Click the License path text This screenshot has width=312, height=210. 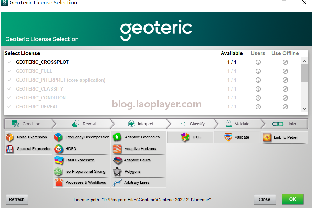coord(142,200)
